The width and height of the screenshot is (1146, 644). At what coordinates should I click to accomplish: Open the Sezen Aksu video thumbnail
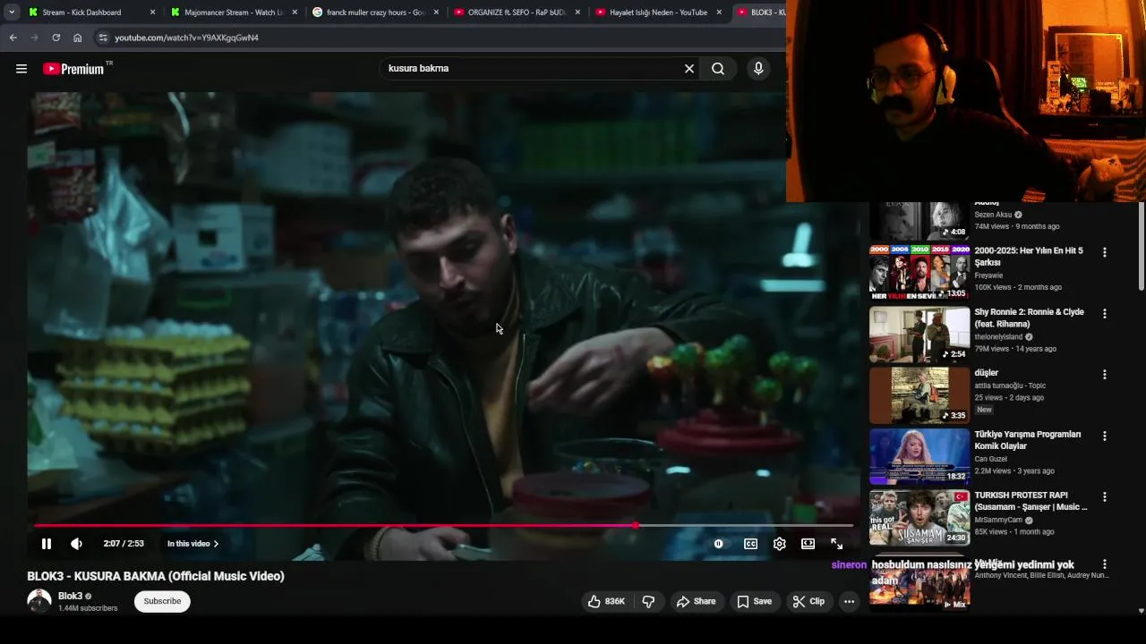tap(919, 220)
